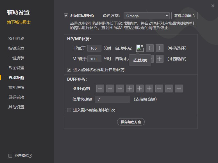Screen dimensions: 218x163
Task: Click the HP低于 percentage input field
Action: pyautogui.click(x=94, y=48)
